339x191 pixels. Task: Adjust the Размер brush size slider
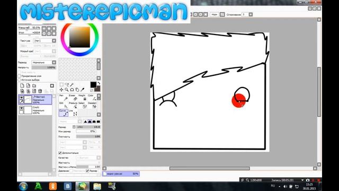click(88, 127)
